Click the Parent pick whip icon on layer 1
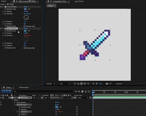The image size is (146, 116). 75,98
